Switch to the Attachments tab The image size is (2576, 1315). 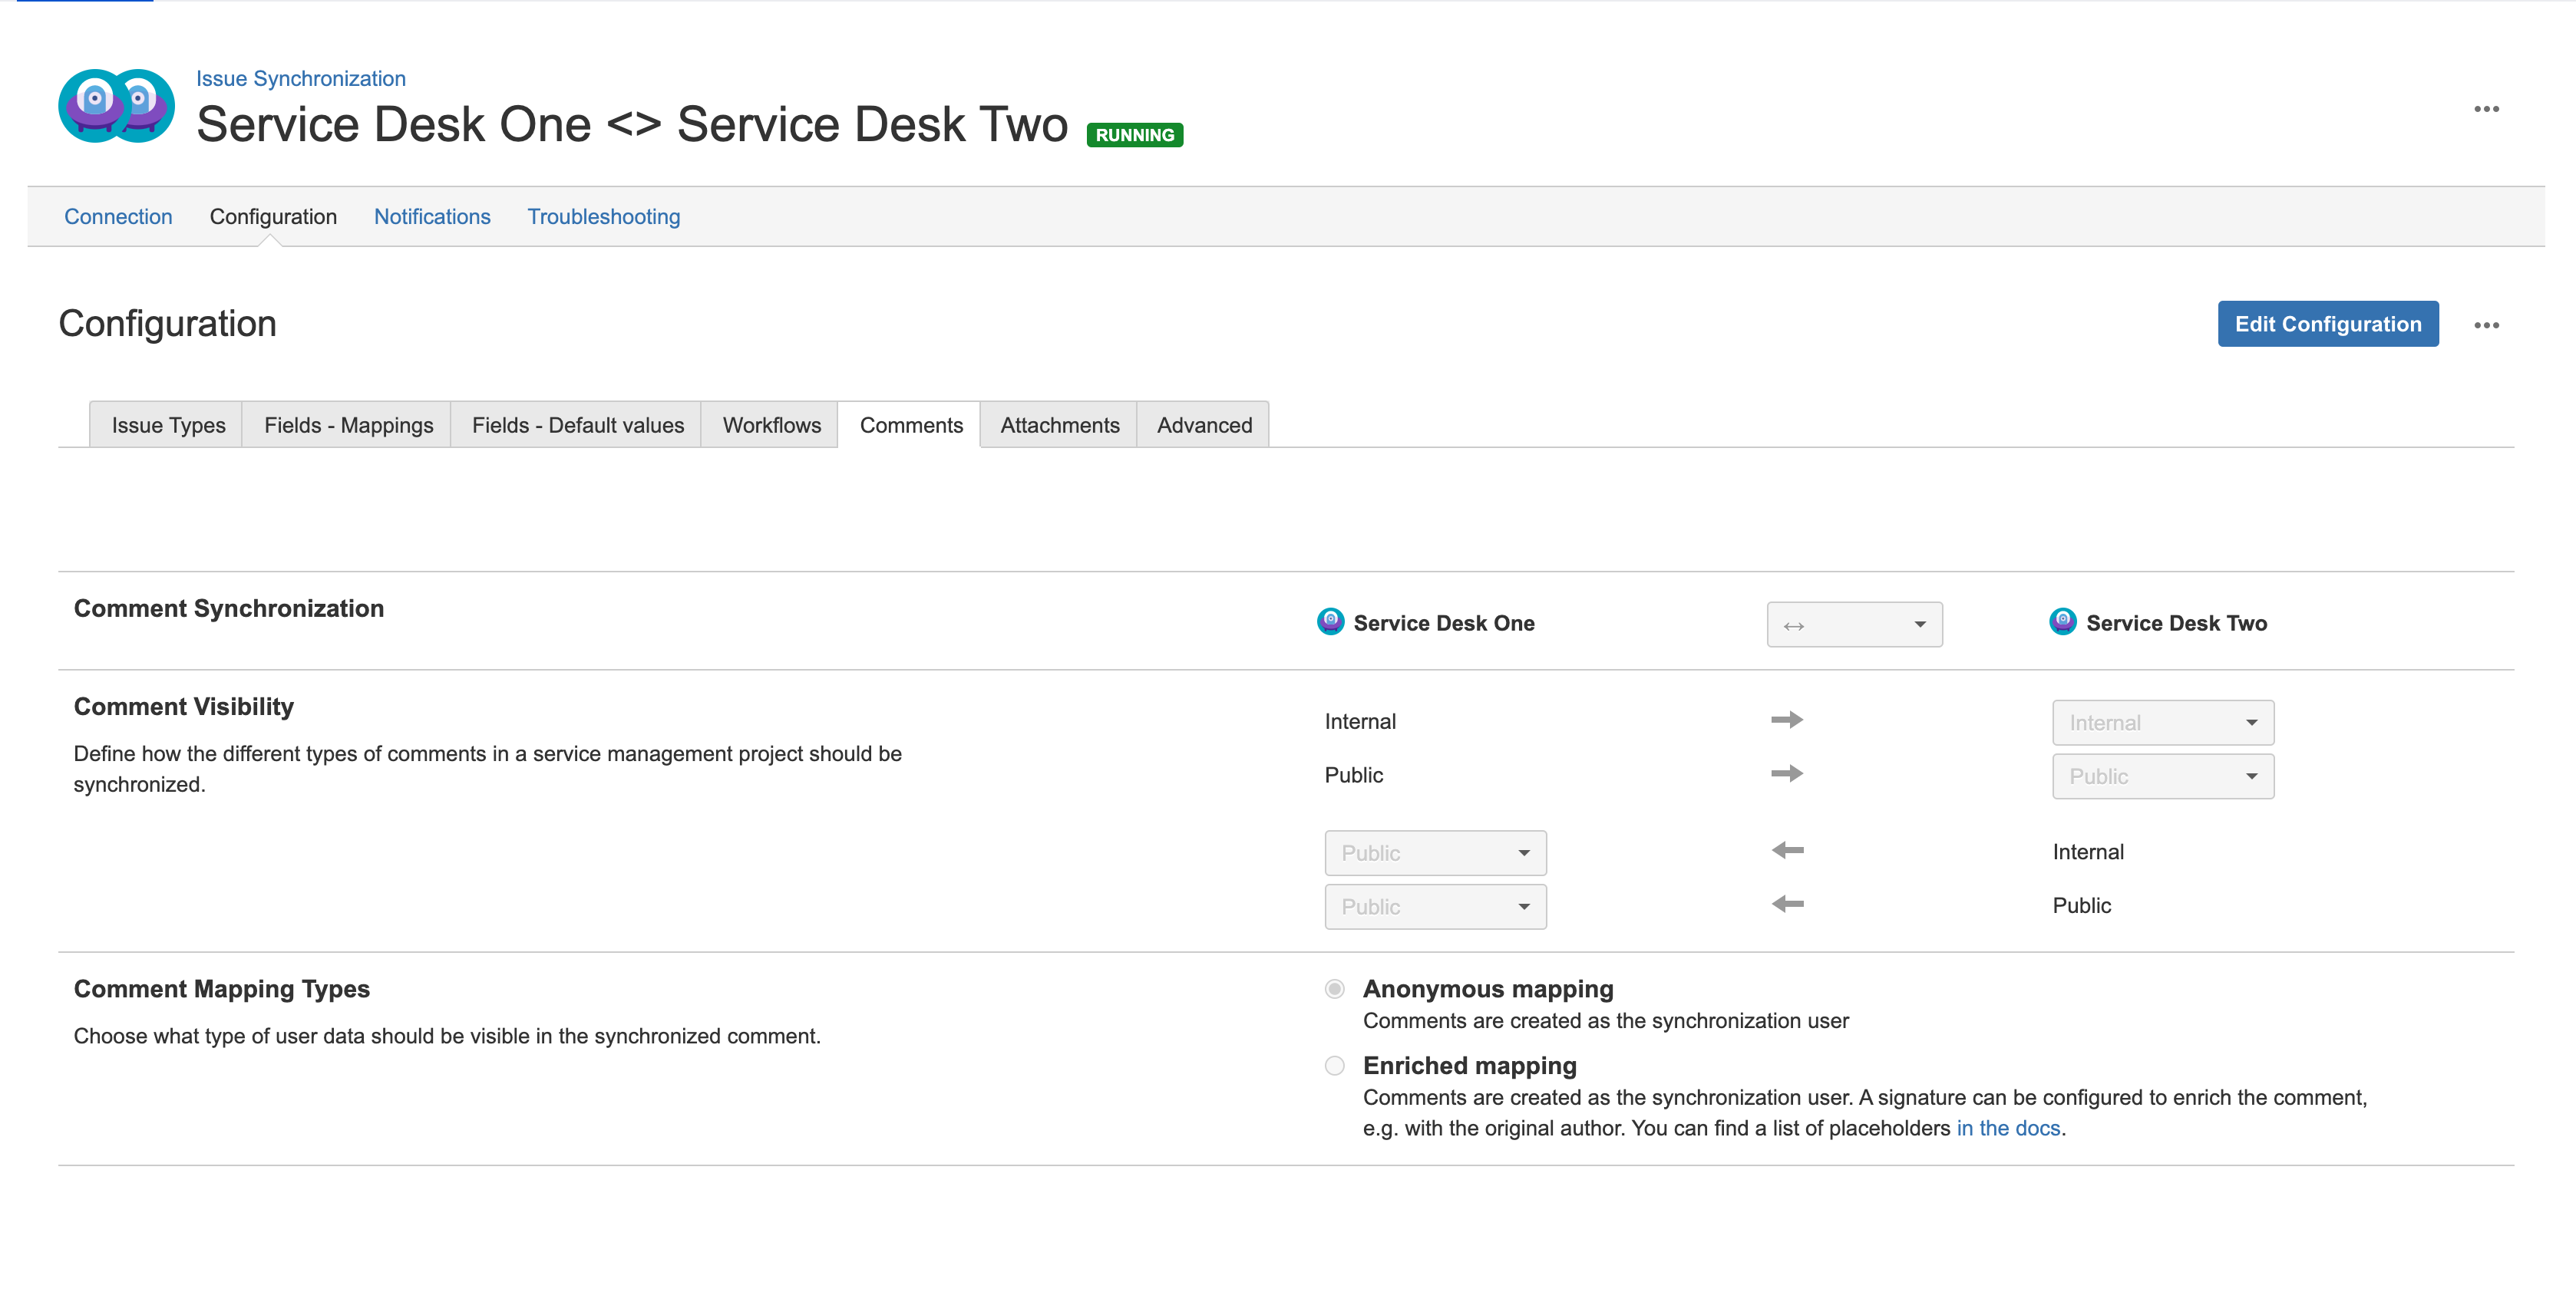(x=1059, y=426)
